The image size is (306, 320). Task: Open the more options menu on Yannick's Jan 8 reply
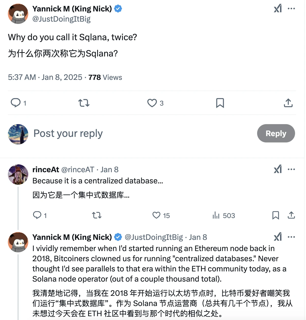(x=292, y=237)
